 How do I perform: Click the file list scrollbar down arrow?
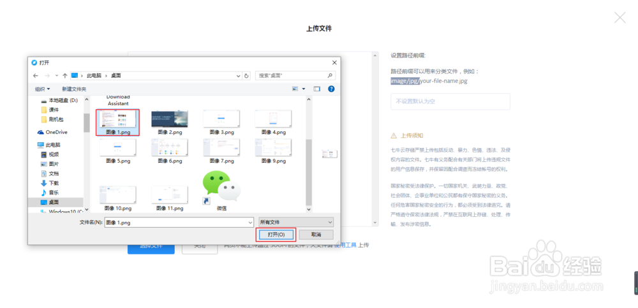[x=309, y=209]
